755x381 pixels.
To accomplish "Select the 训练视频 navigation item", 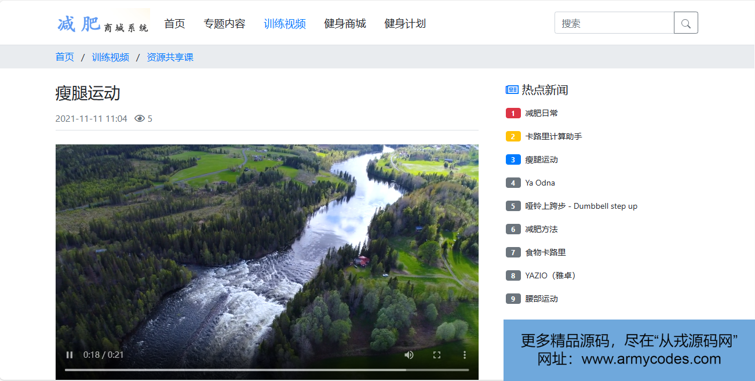I will (285, 24).
